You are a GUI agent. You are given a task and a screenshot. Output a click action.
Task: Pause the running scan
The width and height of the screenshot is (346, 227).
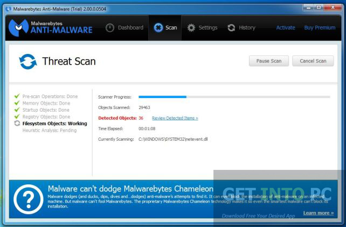click(269, 61)
